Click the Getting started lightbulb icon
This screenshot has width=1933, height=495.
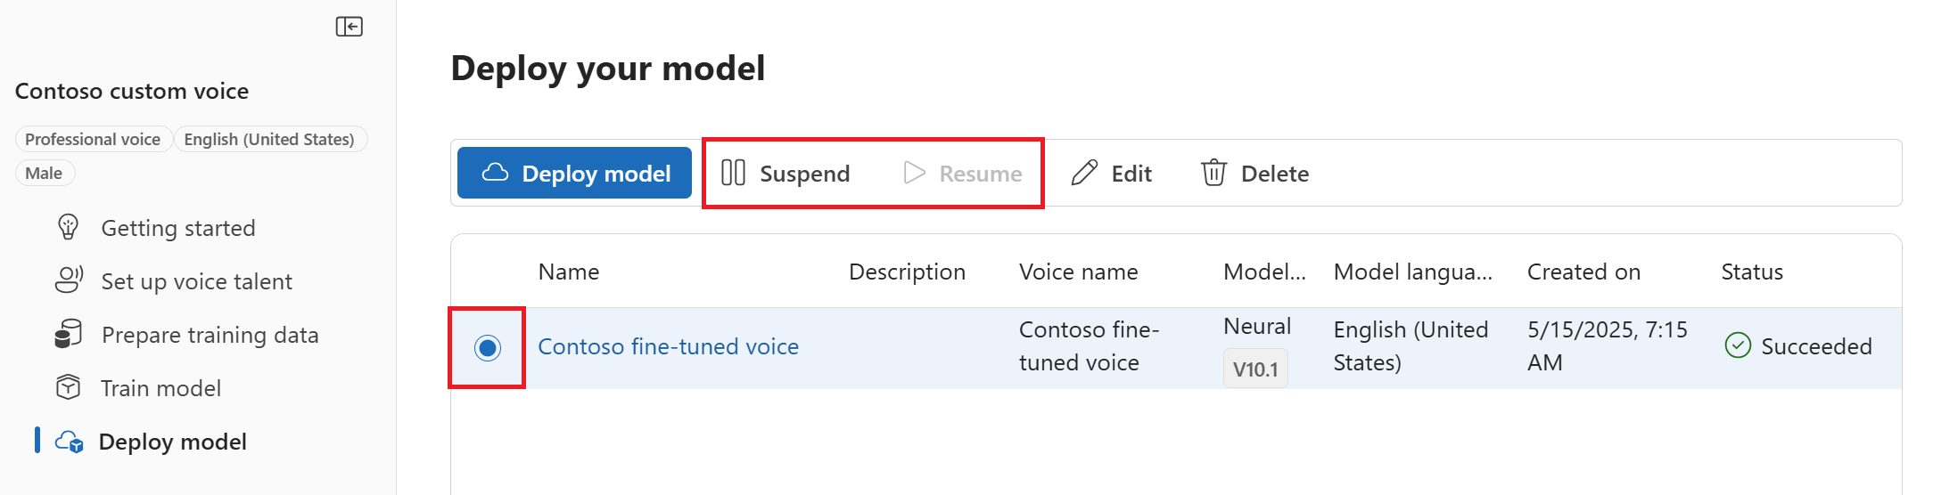point(69,228)
